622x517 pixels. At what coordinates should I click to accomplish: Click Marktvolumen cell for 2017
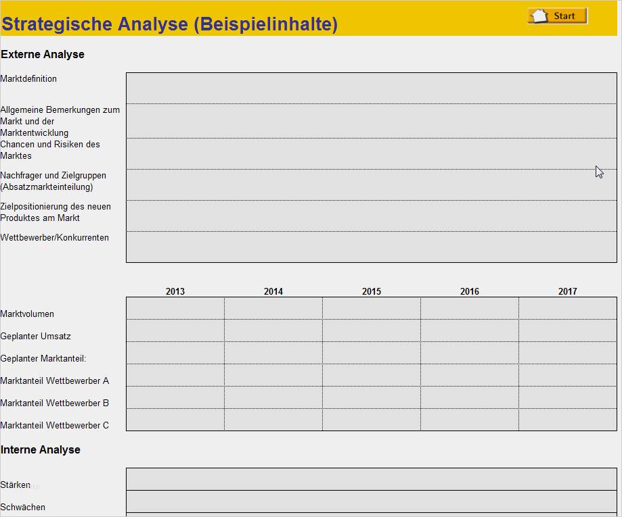point(568,309)
